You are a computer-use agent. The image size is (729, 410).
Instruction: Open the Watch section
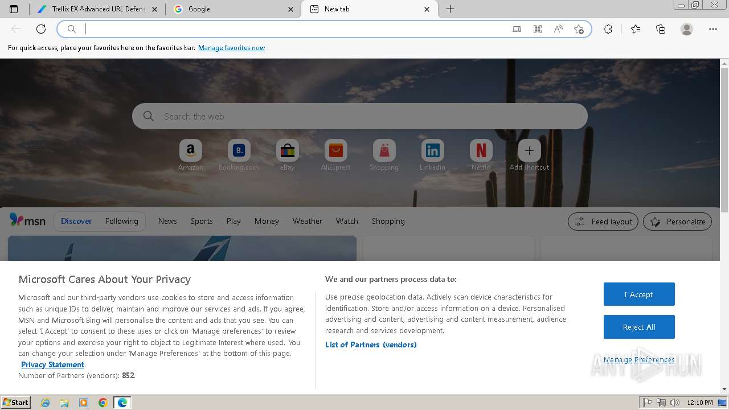pyautogui.click(x=347, y=221)
